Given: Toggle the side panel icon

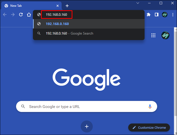Looking at the screenshot, I should (x=157, y=15).
